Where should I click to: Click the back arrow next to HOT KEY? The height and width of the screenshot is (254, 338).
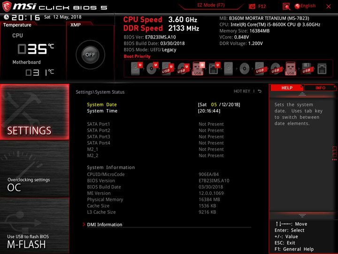[x=260, y=91]
